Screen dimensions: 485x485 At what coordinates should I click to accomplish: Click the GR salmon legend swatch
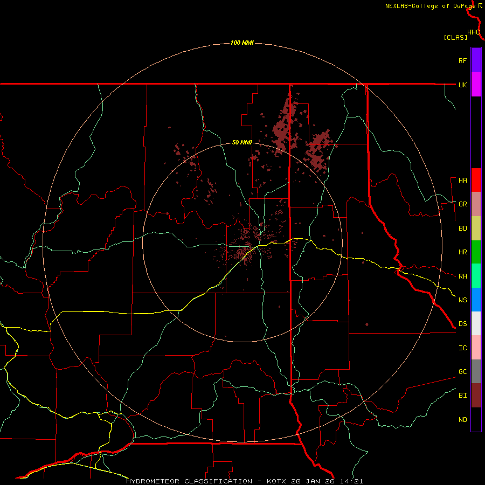point(476,204)
